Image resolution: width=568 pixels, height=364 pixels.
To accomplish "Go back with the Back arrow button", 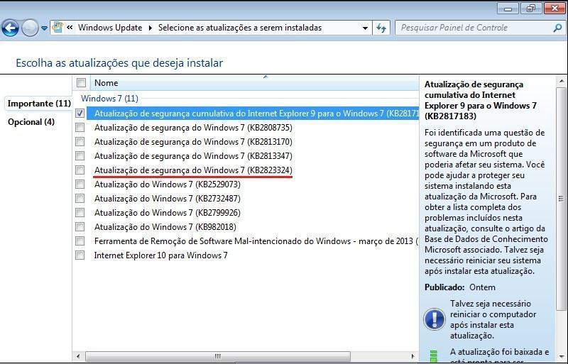I will [x=10, y=28].
